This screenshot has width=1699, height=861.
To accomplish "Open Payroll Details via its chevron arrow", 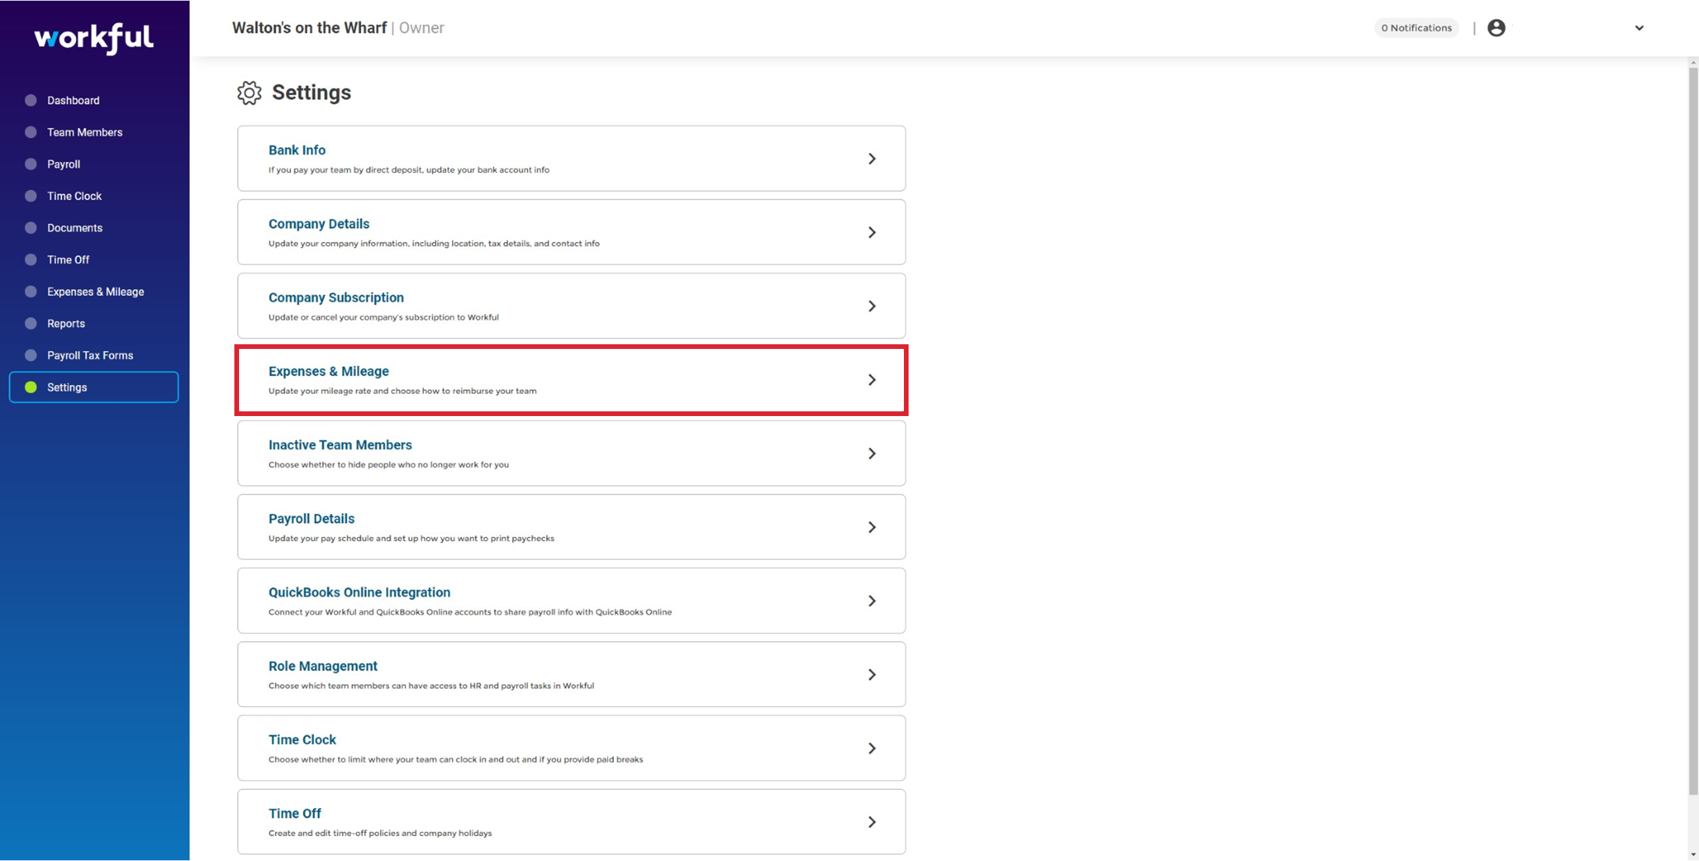I will (x=872, y=527).
